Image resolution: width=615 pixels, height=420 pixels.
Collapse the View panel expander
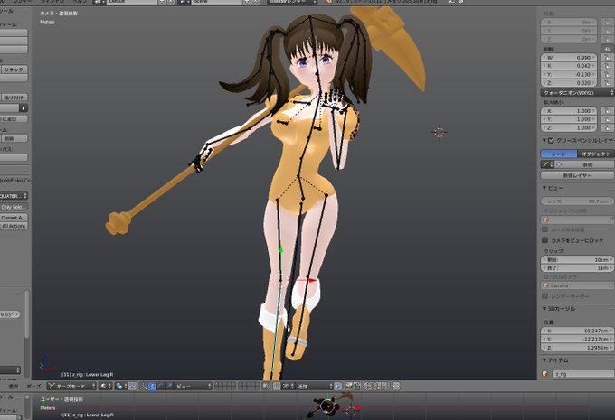(x=544, y=188)
